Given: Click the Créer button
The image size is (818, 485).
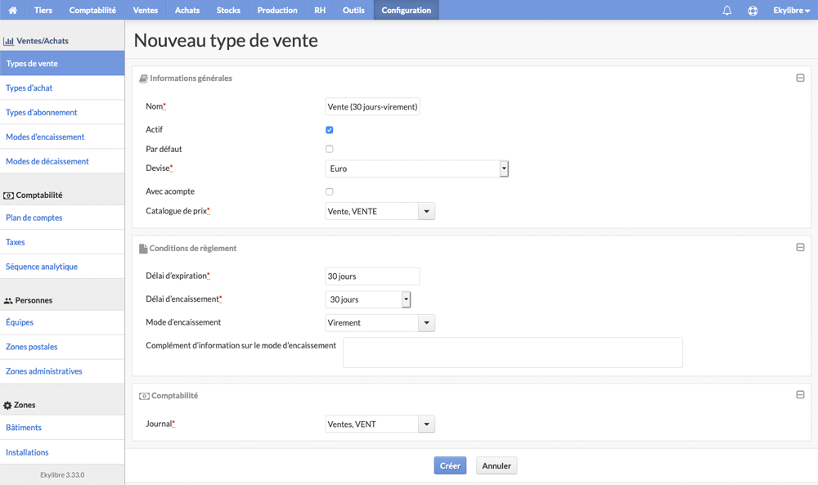Looking at the screenshot, I should (450, 465).
